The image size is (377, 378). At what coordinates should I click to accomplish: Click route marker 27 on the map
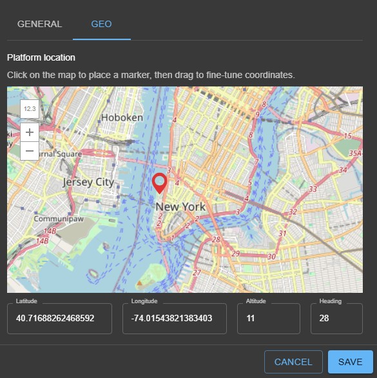pos(197,273)
